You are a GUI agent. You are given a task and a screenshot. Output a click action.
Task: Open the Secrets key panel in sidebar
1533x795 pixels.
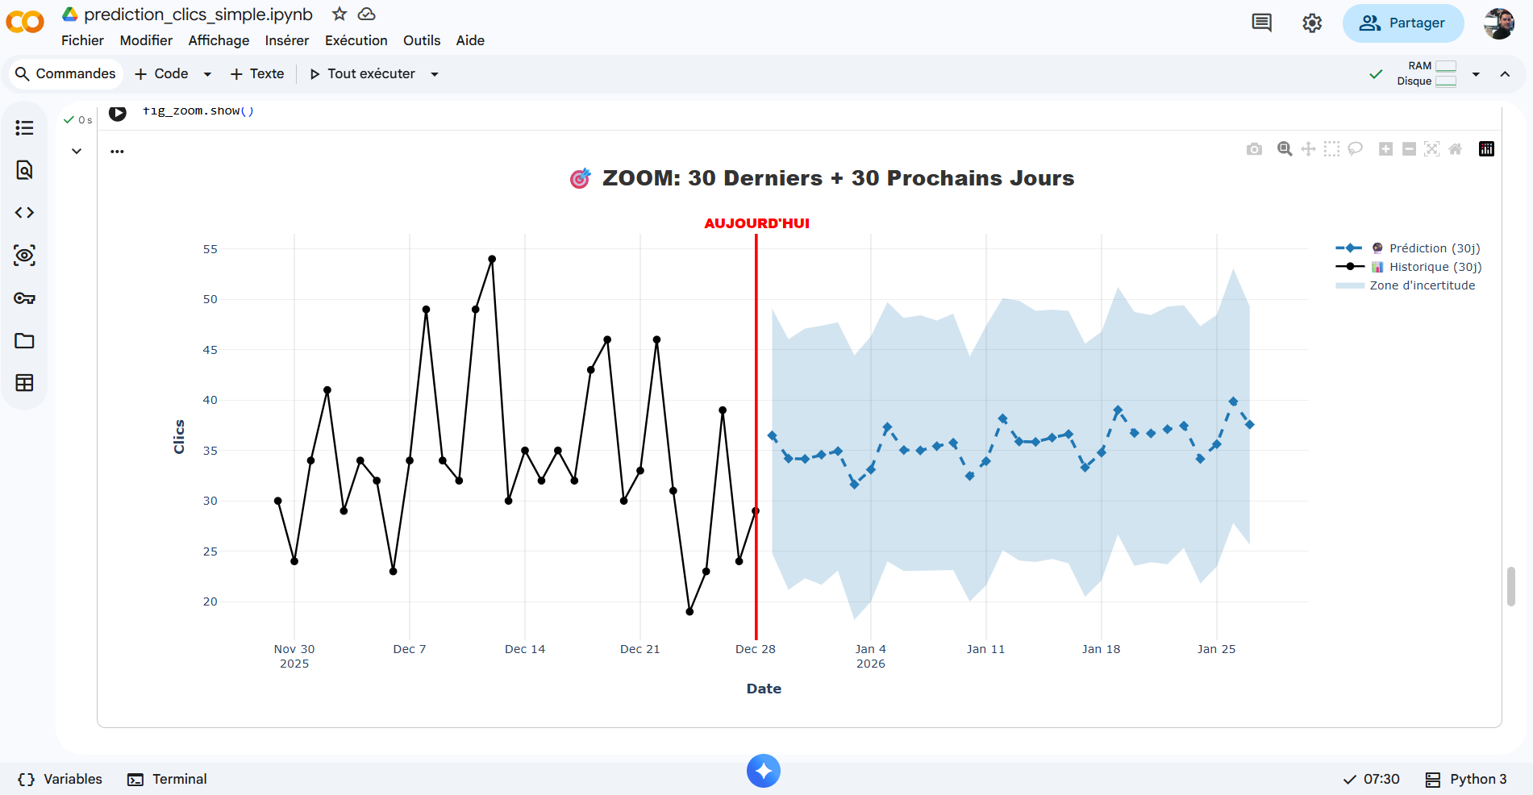pos(24,298)
